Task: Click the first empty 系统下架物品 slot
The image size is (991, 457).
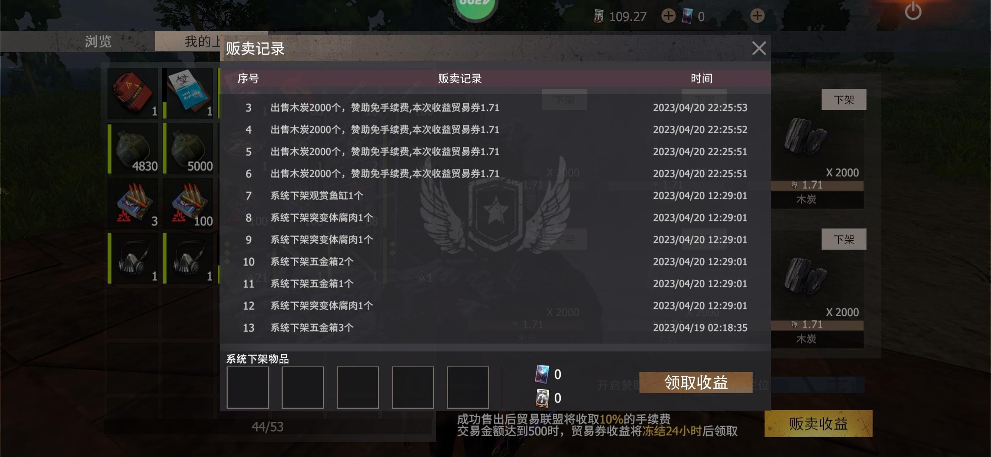Action: [x=248, y=388]
